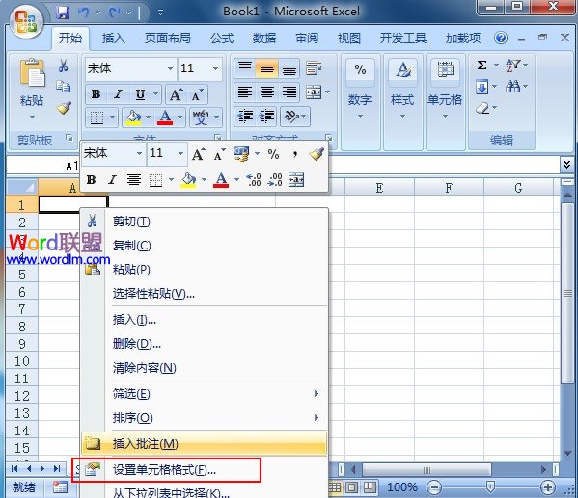
Task: Toggle Italic in the ribbon font group
Action: click(x=118, y=94)
